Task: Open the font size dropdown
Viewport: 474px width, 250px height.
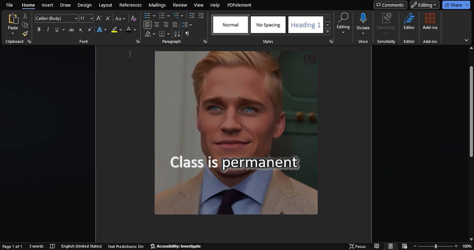Action: click(x=91, y=19)
